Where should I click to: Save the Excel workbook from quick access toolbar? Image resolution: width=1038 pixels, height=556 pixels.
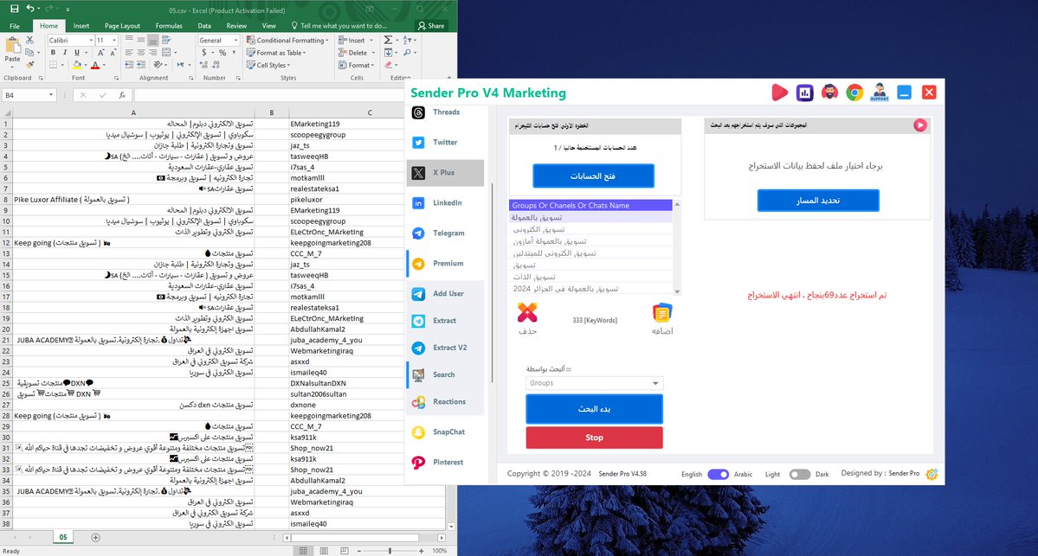(14, 10)
